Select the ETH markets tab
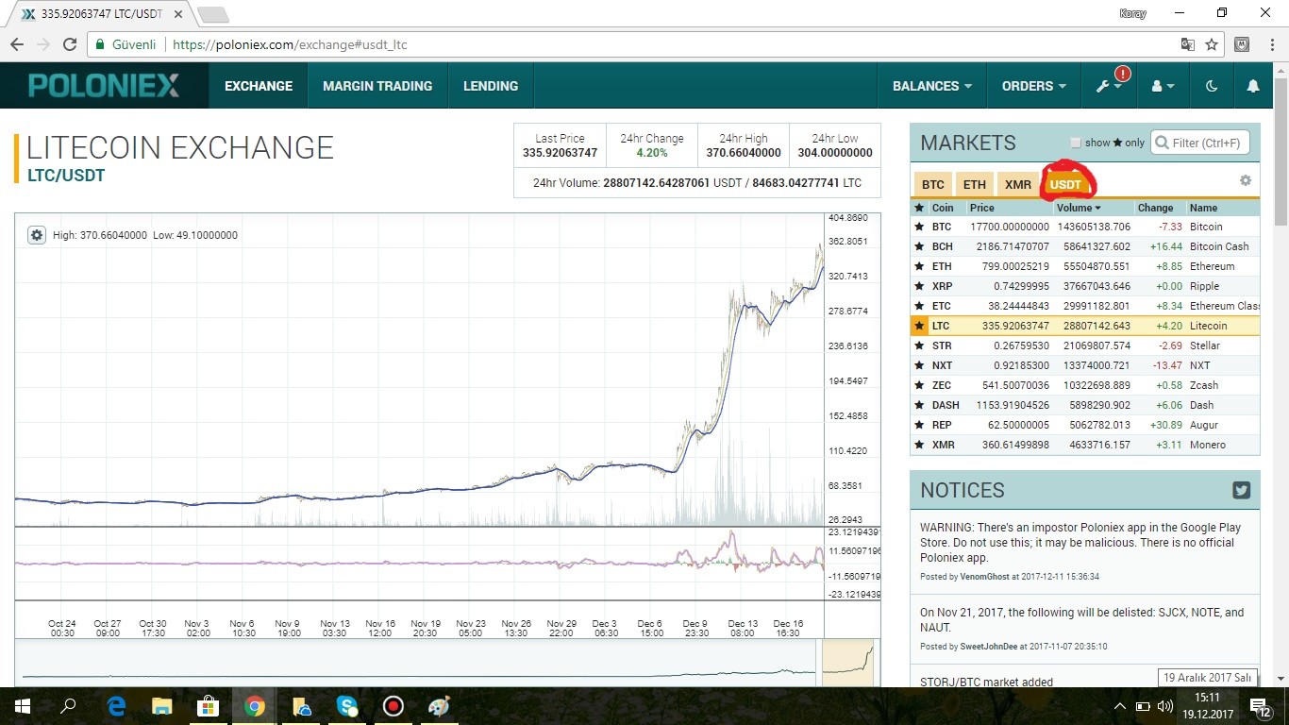Screen dimensions: 1289x725 point(975,184)
